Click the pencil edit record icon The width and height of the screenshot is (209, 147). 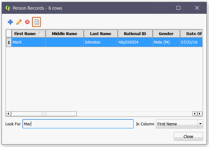click(19, 22)
